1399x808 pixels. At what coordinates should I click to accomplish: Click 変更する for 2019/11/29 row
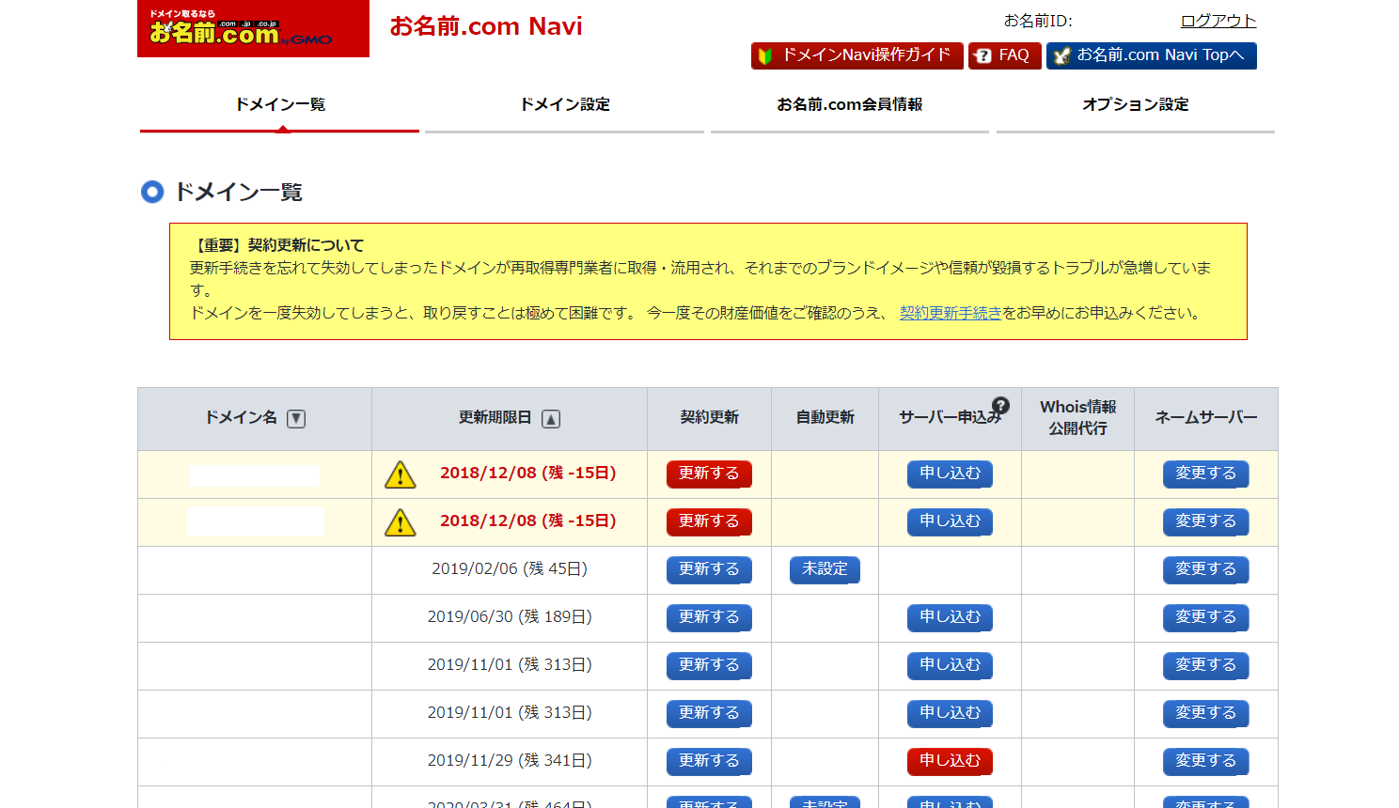pos(1206,762)
